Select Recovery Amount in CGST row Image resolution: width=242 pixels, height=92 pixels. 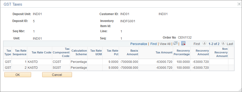pyautogui.click(x=201, y=62)
